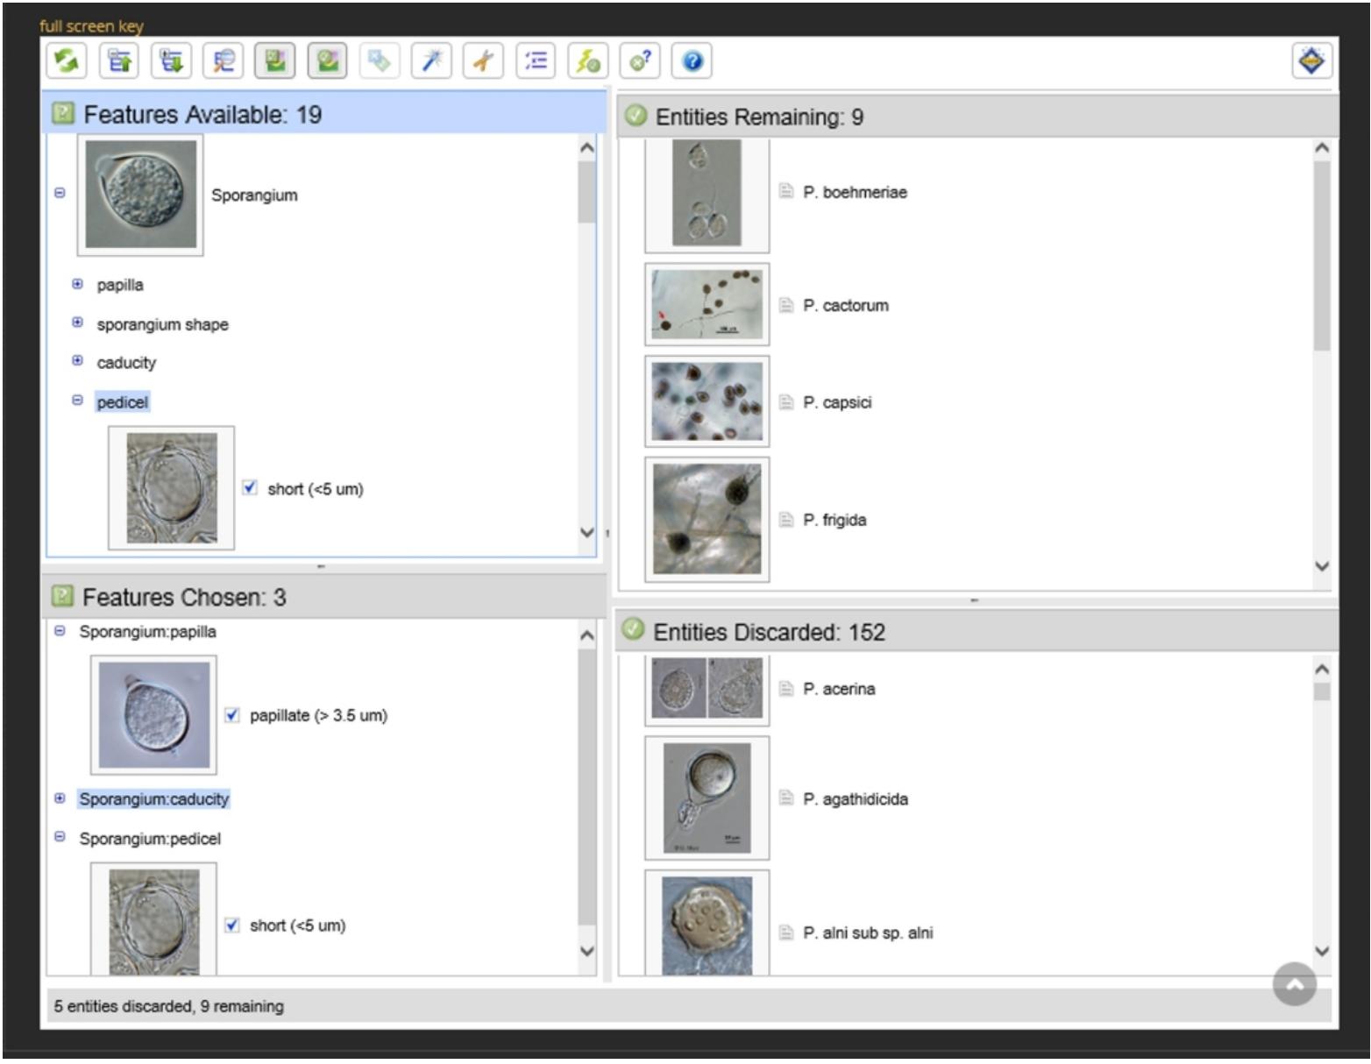Open the list view toolbar icon
Screen dimensions: 1371x1064
(536, 60)
